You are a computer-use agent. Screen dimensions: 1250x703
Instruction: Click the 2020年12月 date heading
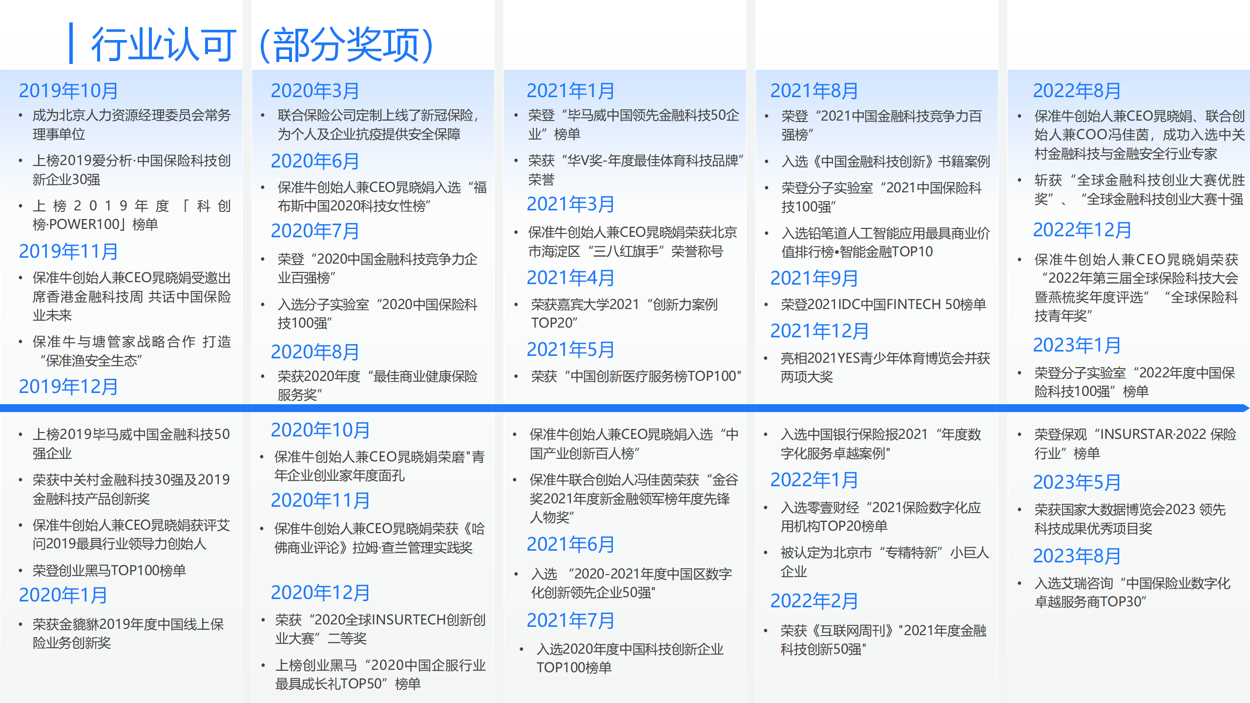click(320, 593)
